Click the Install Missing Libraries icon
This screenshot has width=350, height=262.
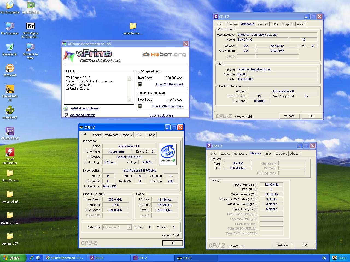click(x=66, y=108)
